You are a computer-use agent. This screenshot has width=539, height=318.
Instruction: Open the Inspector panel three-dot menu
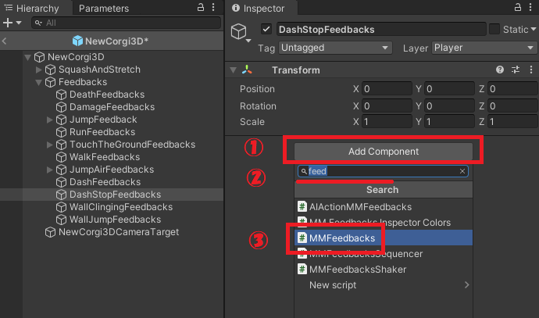pos(530,7)
